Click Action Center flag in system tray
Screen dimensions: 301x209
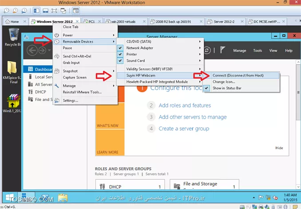tap(261, 197)
